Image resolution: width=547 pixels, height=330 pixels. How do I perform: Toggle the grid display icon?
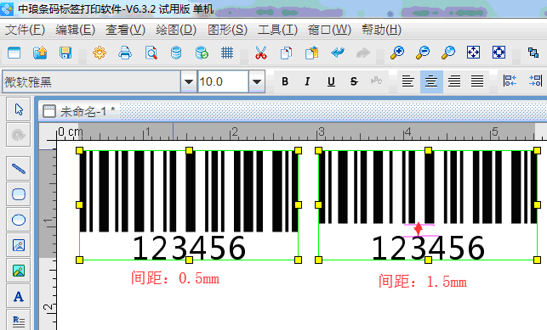pyautogui.click(x=227, y=53)
